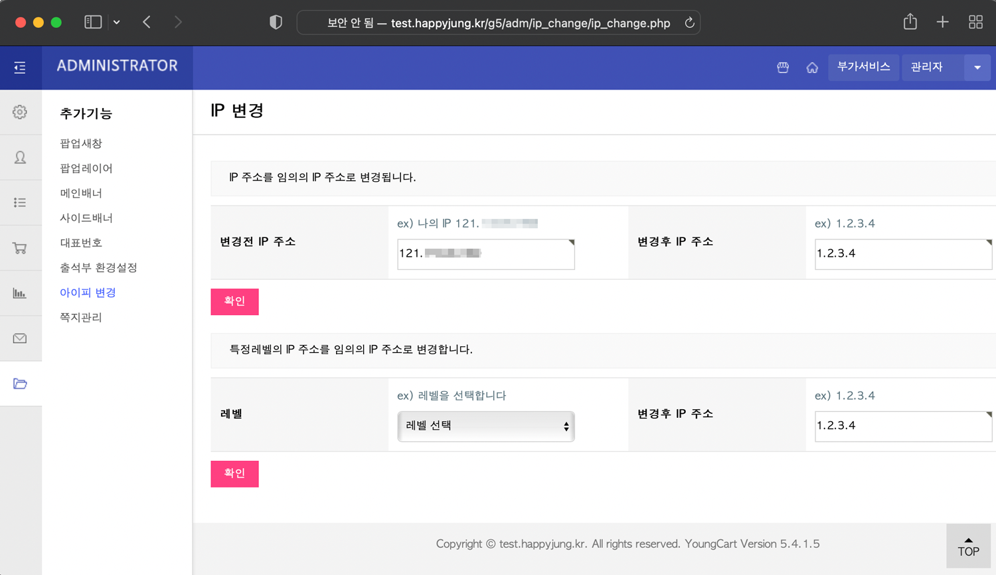Select the mail envelope icon in sidebar
996x575 pixels.
click(20, 338)
